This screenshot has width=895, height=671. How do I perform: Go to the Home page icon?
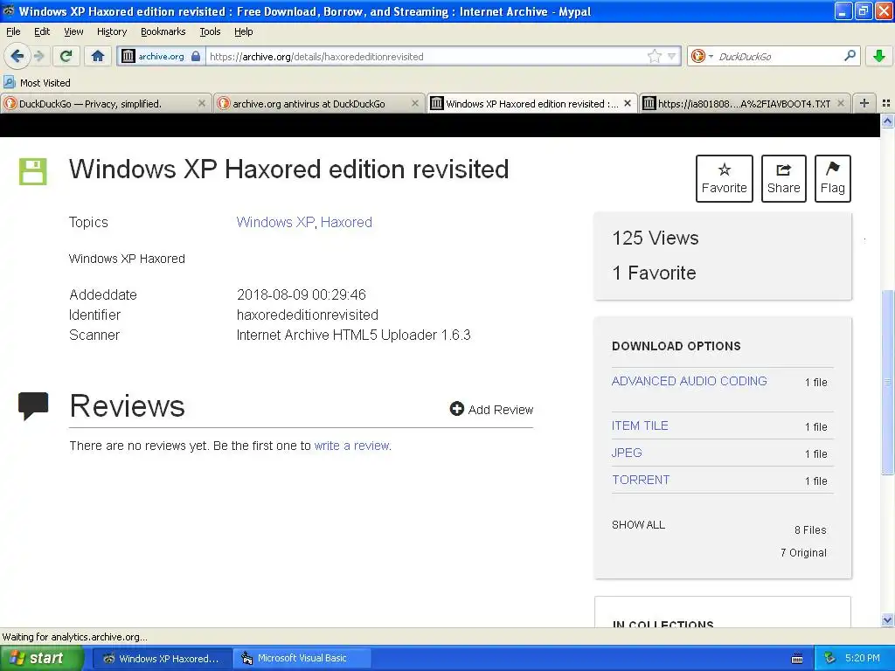click(x=98, y=56)
